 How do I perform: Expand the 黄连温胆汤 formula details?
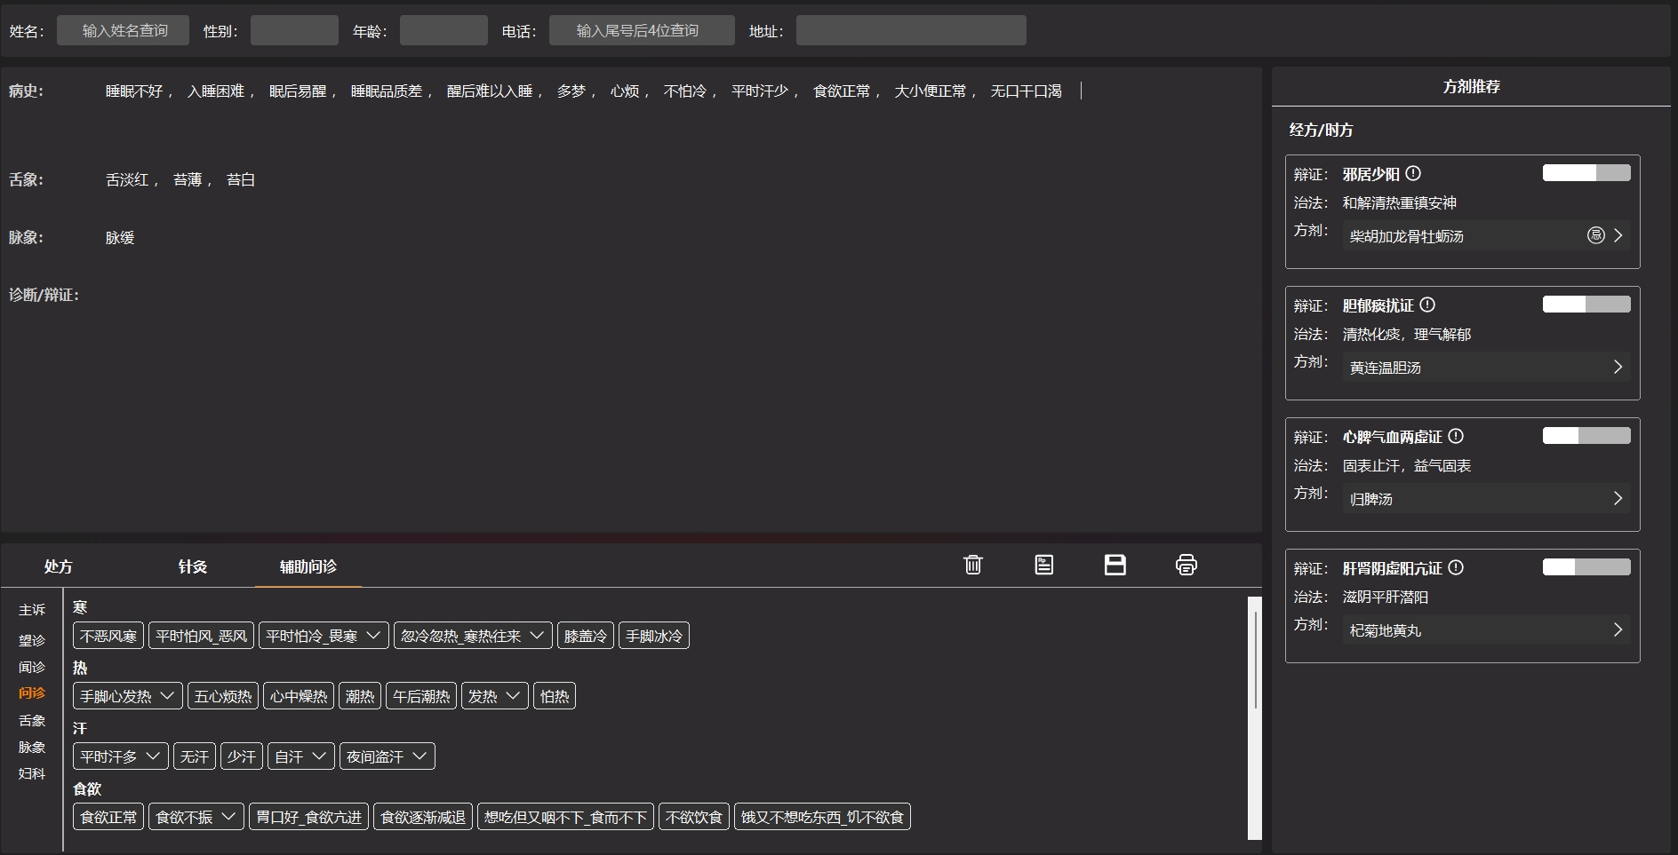(1618, 367)
